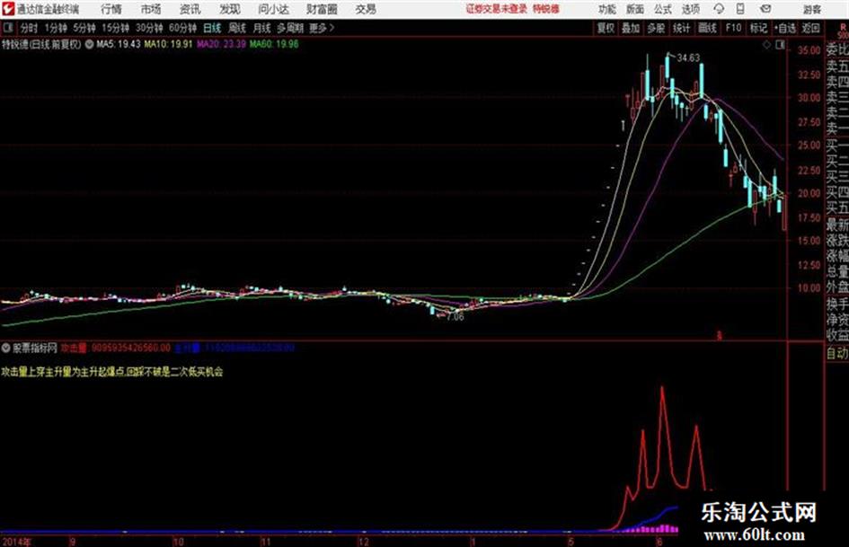Click the 股票指标网 indicator name

click(x=35, y=348)
